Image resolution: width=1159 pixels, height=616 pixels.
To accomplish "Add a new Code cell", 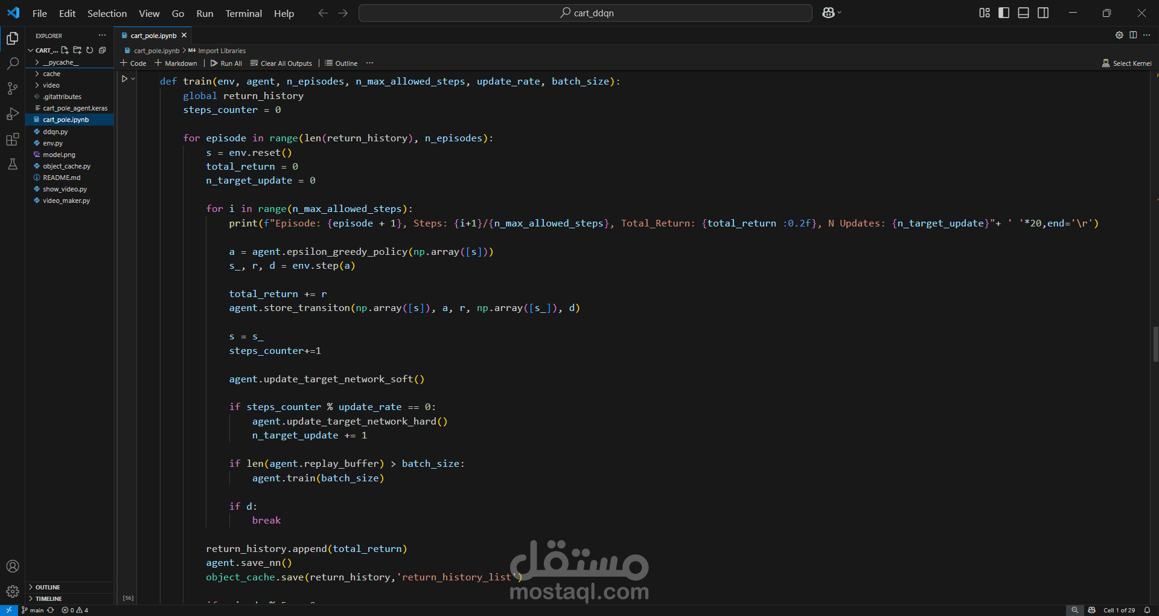I will point(133,63).
